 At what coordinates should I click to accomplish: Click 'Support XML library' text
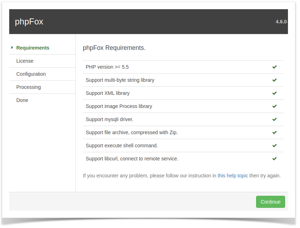pos(108,93)
